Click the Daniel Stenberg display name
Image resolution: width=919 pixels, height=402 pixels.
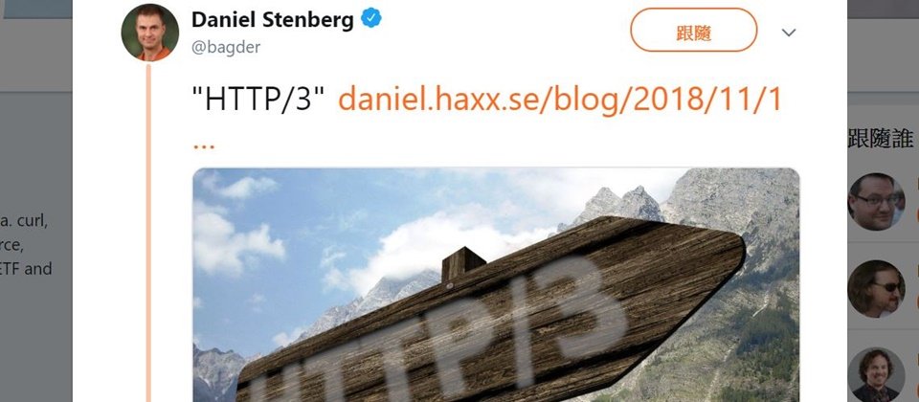click(x=273, y=20)
